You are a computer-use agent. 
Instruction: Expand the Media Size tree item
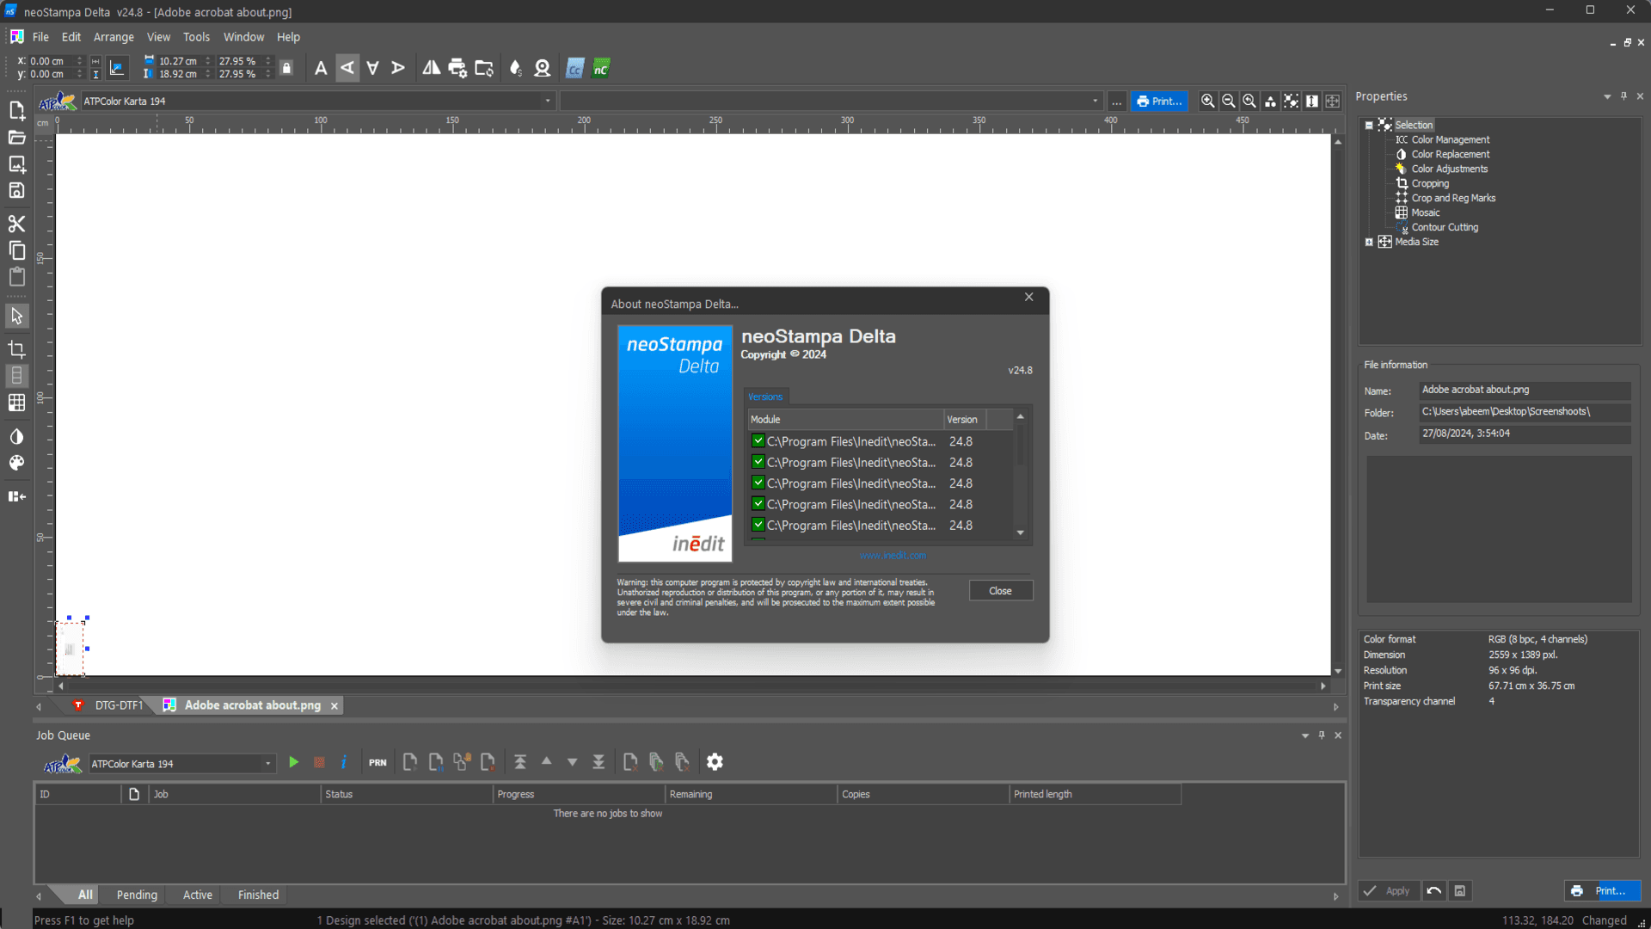(1369, 242)
